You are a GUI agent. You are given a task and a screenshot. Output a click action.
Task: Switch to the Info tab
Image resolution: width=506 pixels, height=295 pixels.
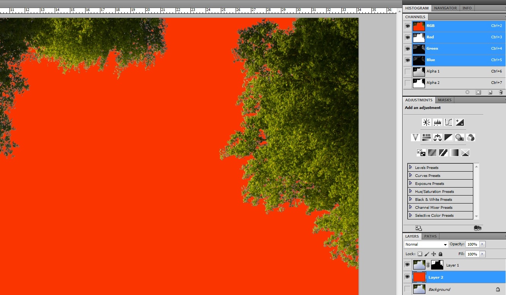(x=467, y=8)
